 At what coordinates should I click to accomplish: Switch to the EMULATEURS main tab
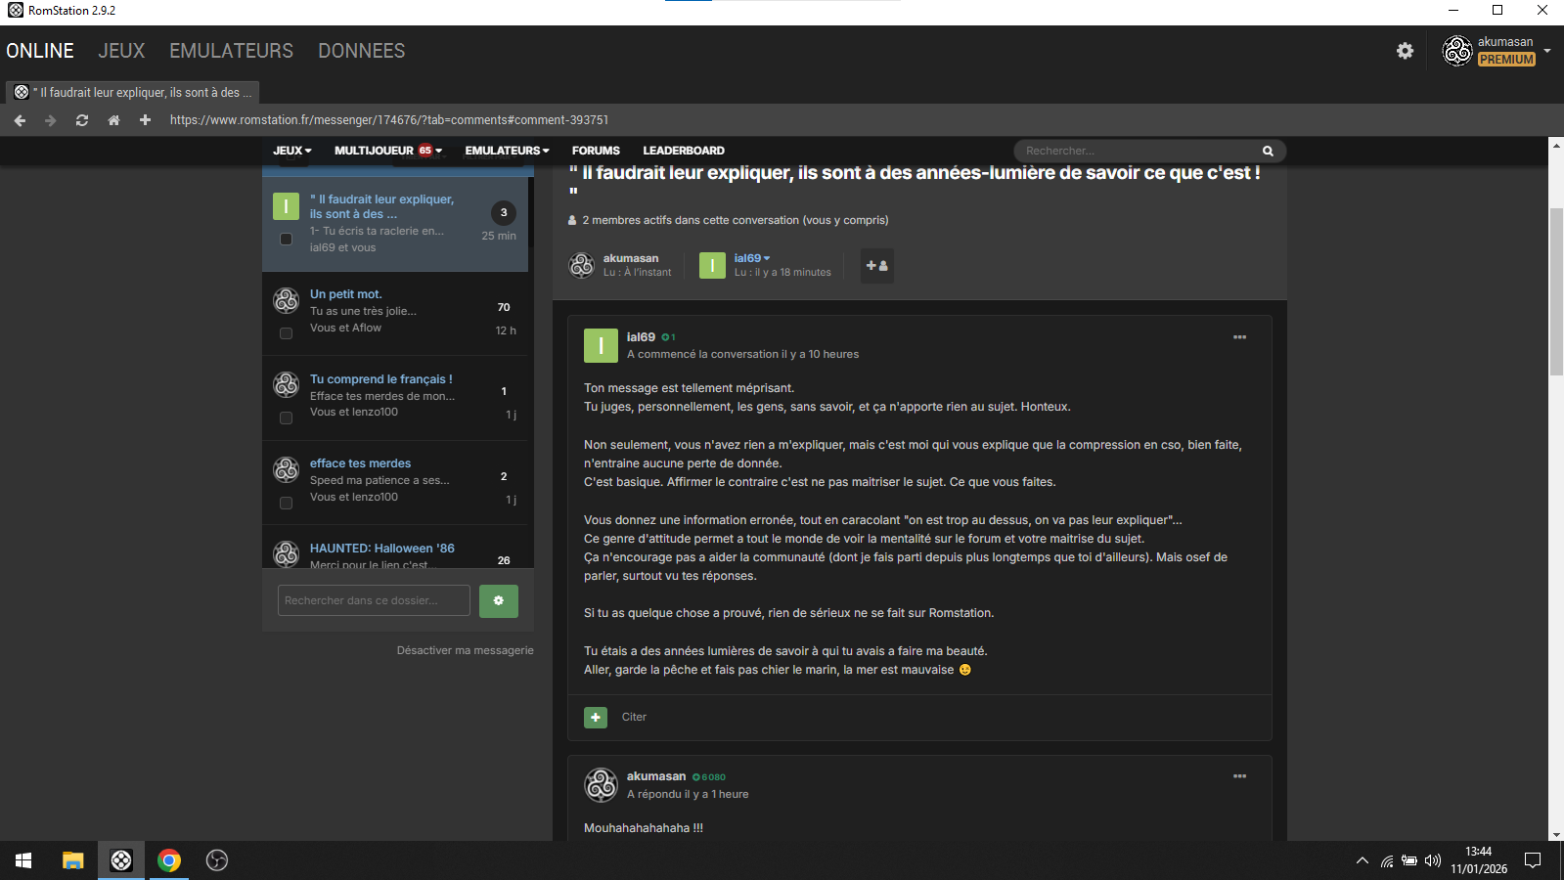pyautogui.click(x=231, y=51)
